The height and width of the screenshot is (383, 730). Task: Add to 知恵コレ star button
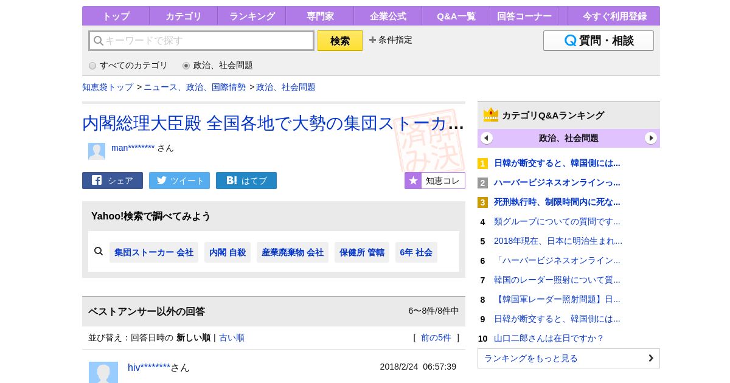pos(435,181)
